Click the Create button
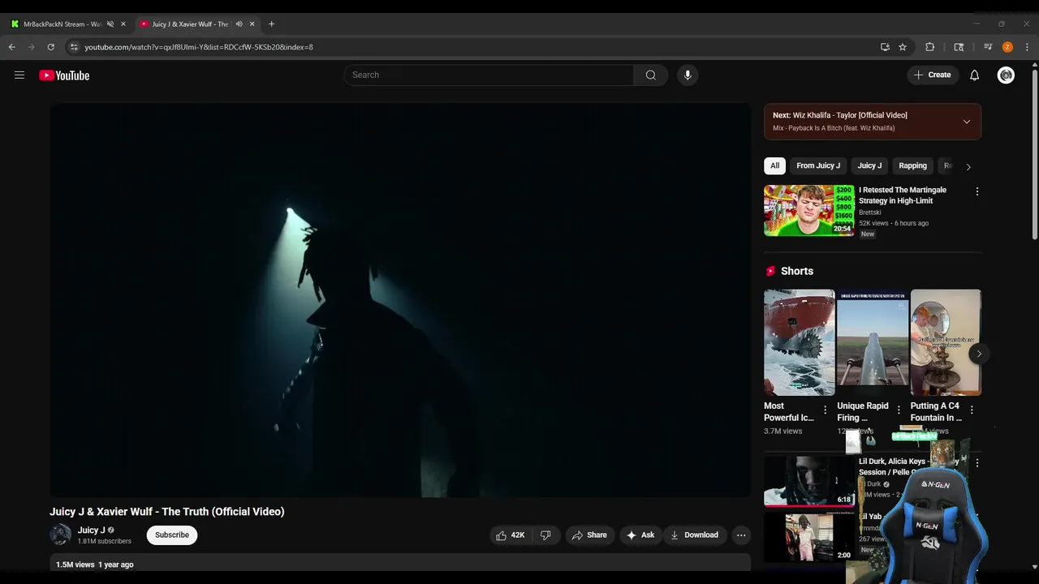Screen dimensions: 1039x584 932,75
